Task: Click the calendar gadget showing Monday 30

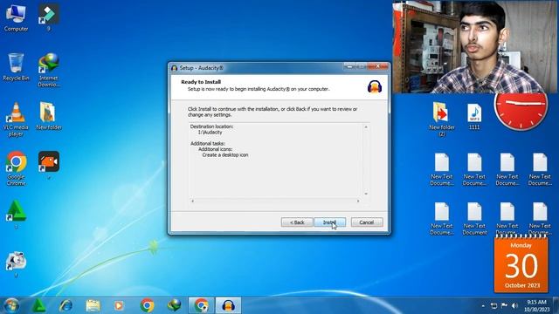Action: 521,264
